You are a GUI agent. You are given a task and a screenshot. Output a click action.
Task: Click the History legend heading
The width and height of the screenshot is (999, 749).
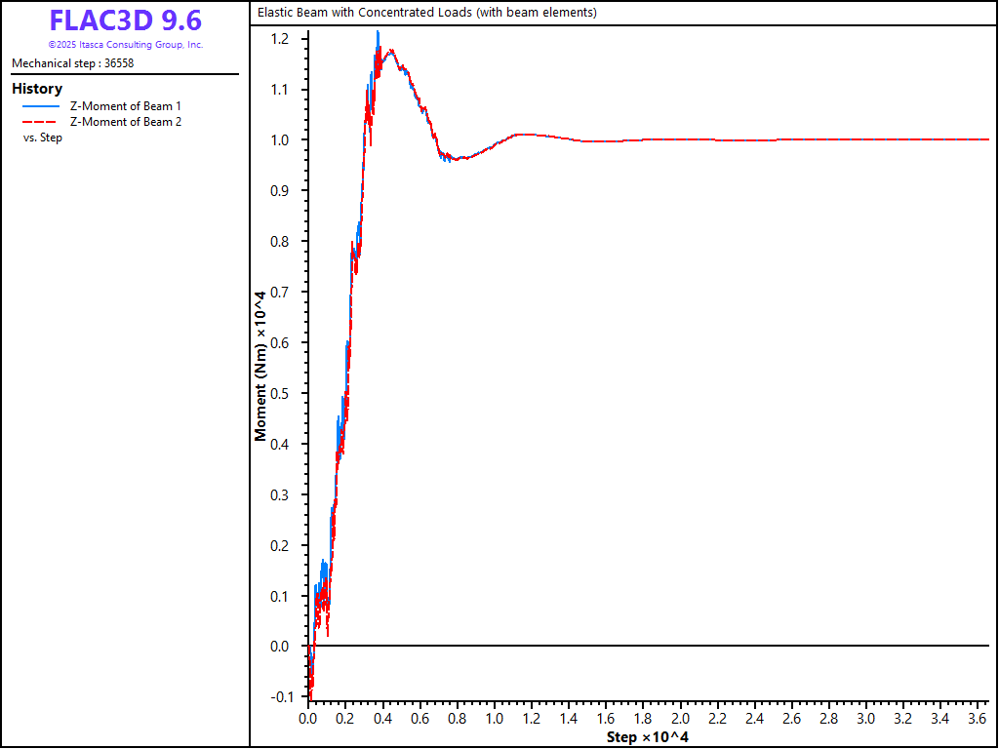[x=37, y=89]
